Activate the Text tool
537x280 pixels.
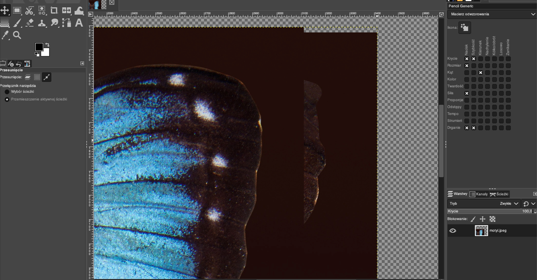(x=79, y=23)
